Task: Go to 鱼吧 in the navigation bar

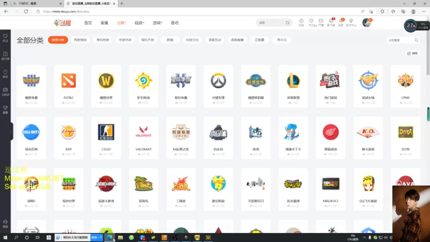Action: [175, 23]
